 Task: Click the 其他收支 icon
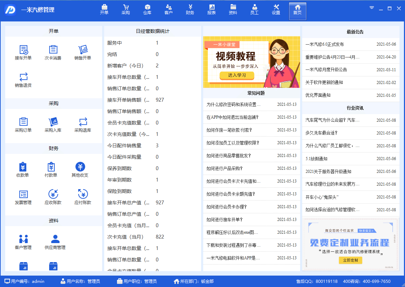(80, 170)
